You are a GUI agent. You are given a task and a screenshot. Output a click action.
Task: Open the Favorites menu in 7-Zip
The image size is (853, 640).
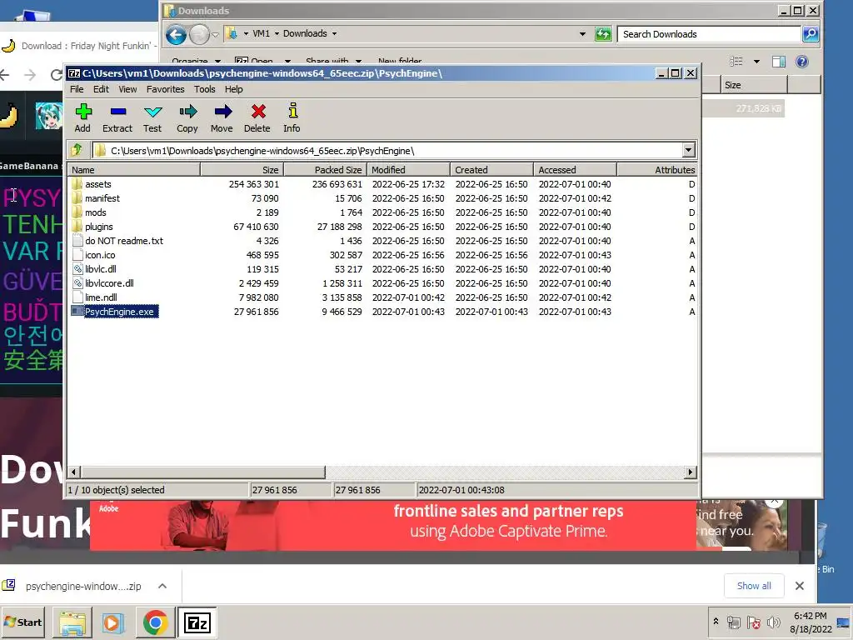[x=166, y=89]
